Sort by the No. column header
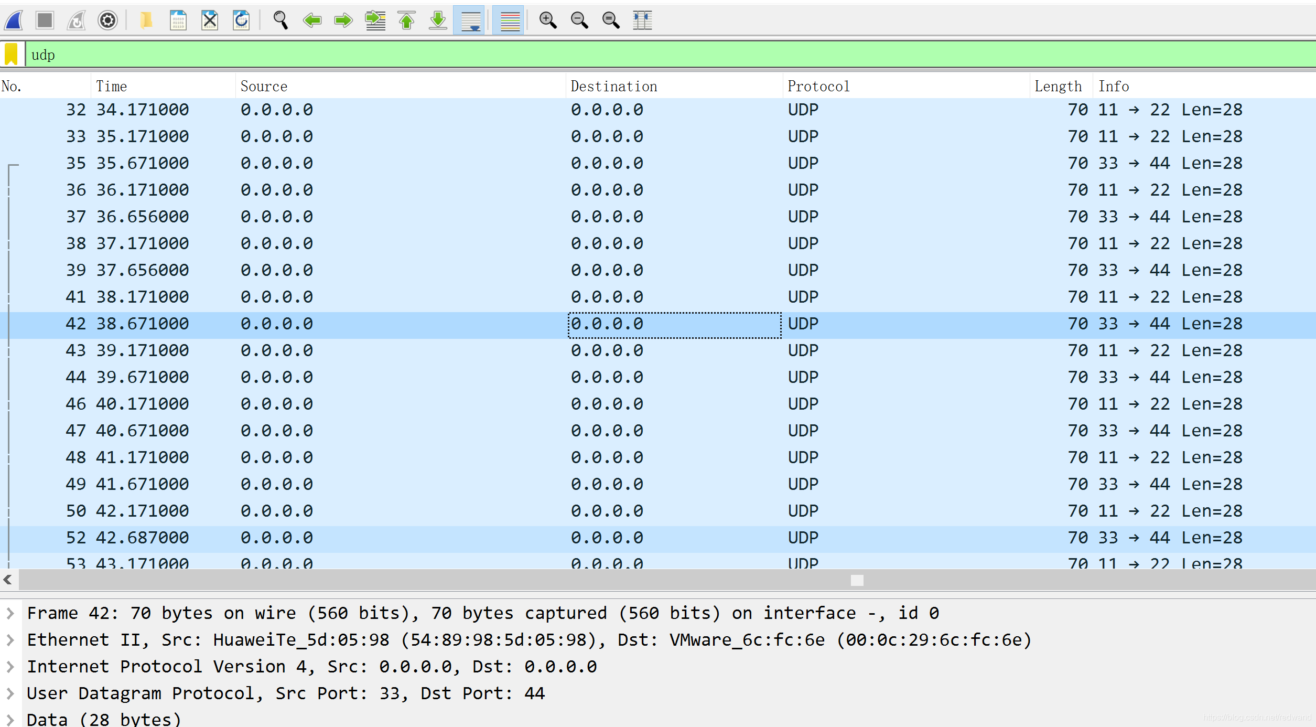The image size is (1316, 727). [45, 86]
